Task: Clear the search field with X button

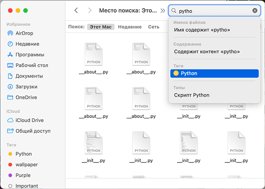Action: 255,11
